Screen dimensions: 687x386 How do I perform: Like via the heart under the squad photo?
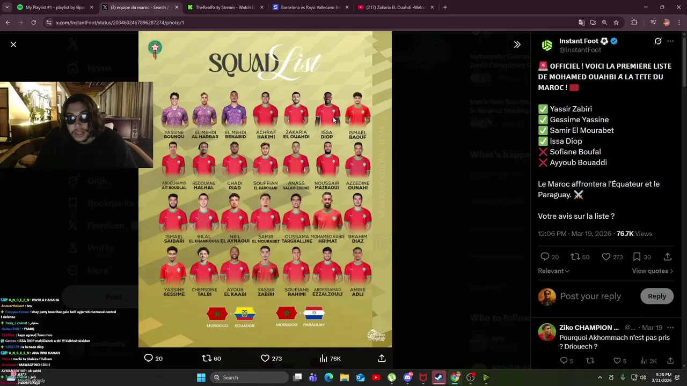265,358
